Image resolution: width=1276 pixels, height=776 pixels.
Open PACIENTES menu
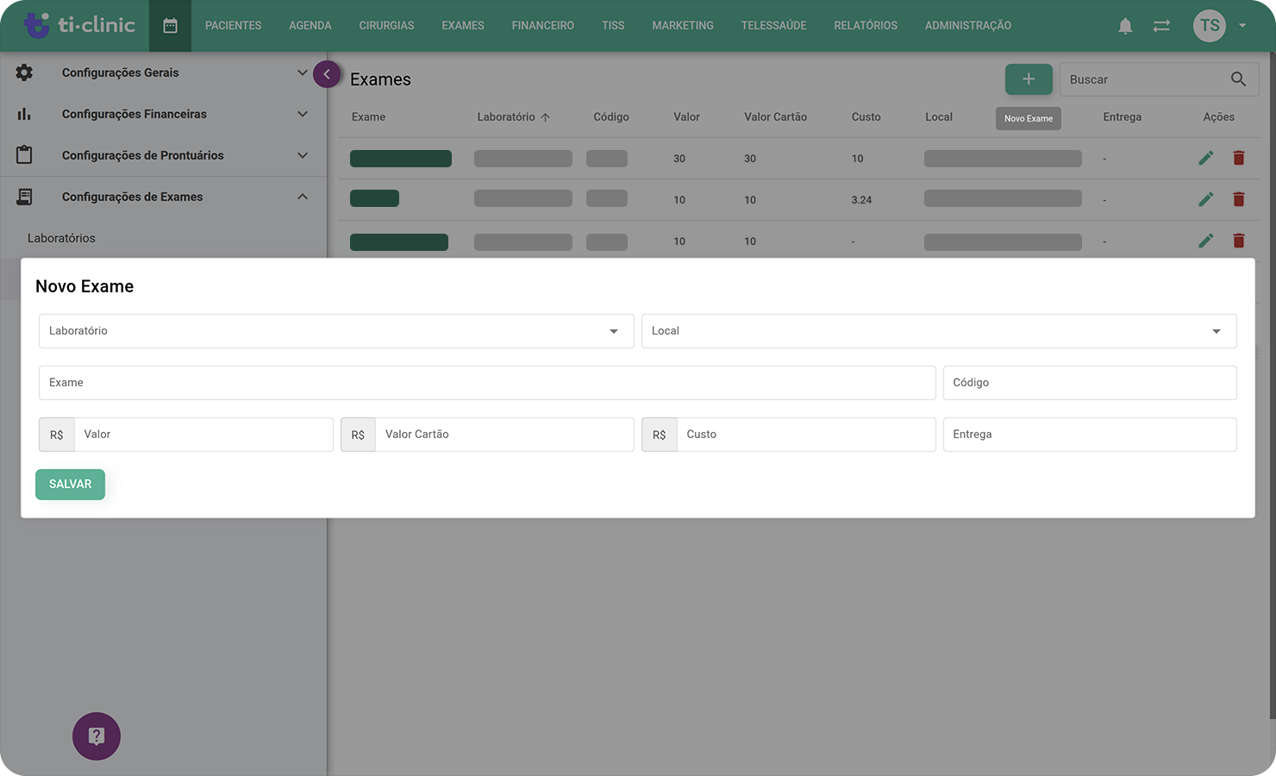(x=233, y=26)
